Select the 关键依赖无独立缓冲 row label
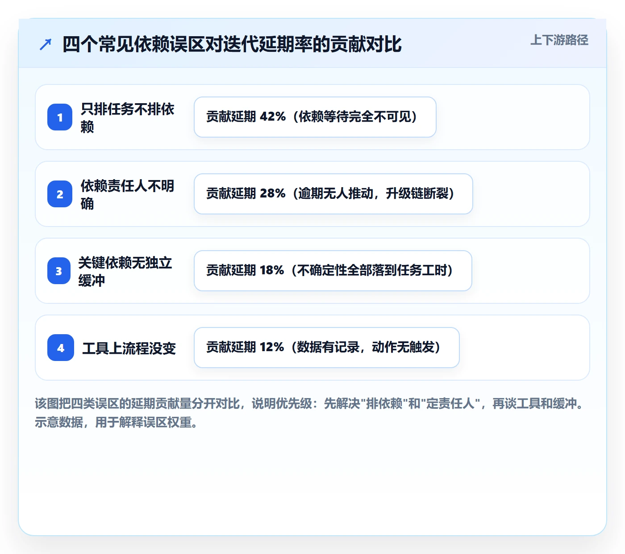Image resolution: width=625 pixels, height=554 pixels. click(x=125, y=271)
